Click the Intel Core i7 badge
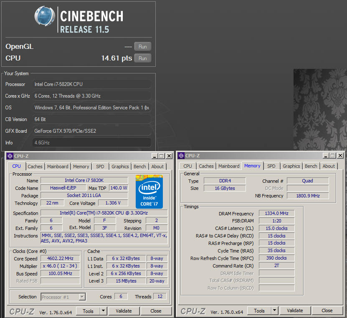 tap(149, 192)
